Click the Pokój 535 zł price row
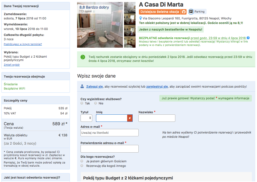257x182 pixels. (36, 108)
